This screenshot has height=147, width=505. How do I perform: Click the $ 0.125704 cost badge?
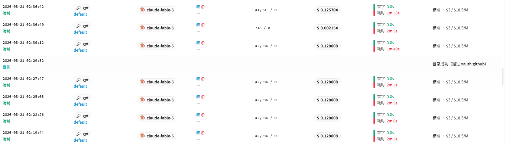click(327, 10)
